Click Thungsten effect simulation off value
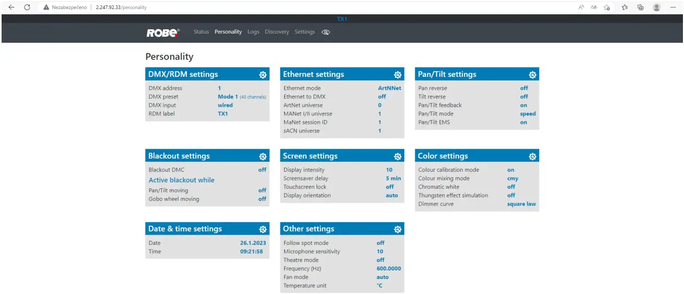 pyautogui.click(x=511, y=195)
